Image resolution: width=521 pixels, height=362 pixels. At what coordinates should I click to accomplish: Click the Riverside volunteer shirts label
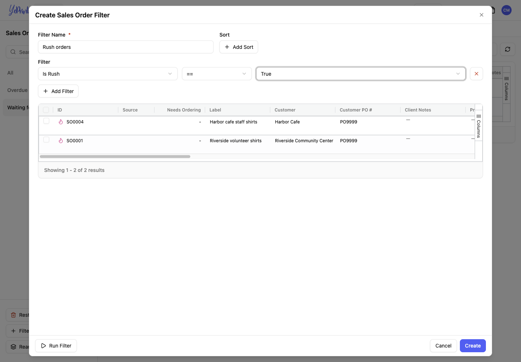236,141
